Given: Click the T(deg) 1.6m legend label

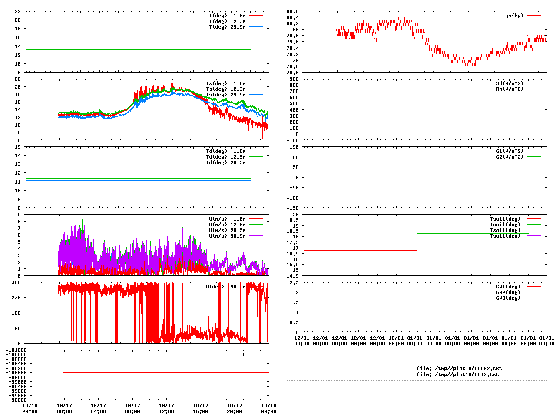Looking at the screenshot, I should coord(227,16).
